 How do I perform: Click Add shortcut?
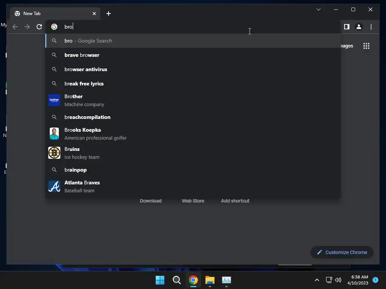pos(235,201)
